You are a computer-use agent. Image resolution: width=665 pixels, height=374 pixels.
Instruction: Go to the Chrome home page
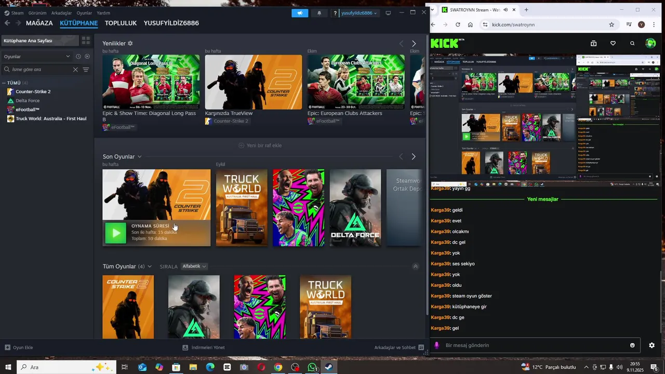[x=470, y=24]
